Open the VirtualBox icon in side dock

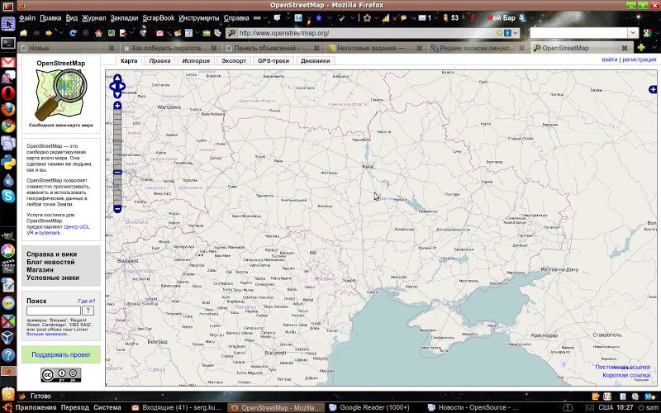[8, 338]
